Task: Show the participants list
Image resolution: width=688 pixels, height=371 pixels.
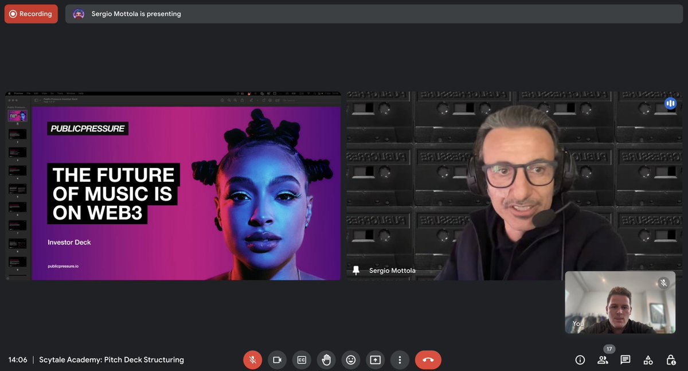Action: pyautogui.click(x=603, y=360)
